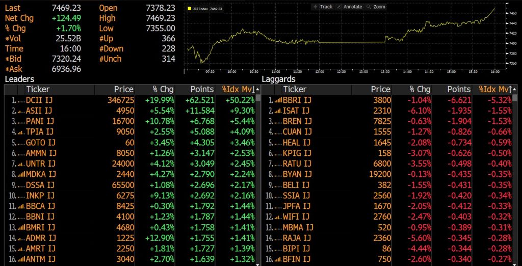
Task: Click the Last value 7469.23
Action: [66, 8]
